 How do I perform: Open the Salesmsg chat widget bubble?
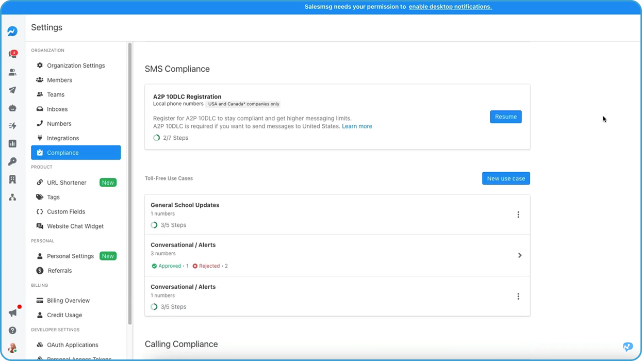click(x=627, y=347)
